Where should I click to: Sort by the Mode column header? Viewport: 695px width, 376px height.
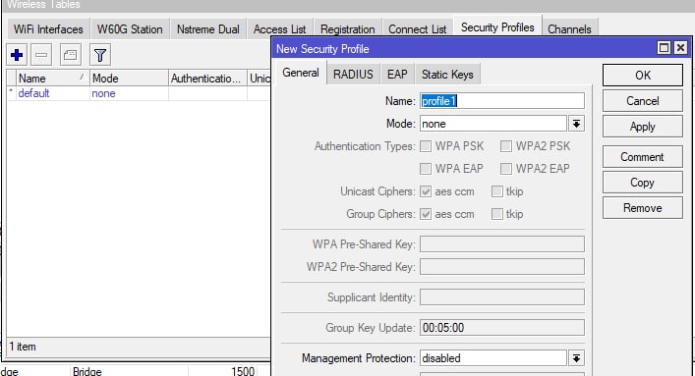click(129, 79)
